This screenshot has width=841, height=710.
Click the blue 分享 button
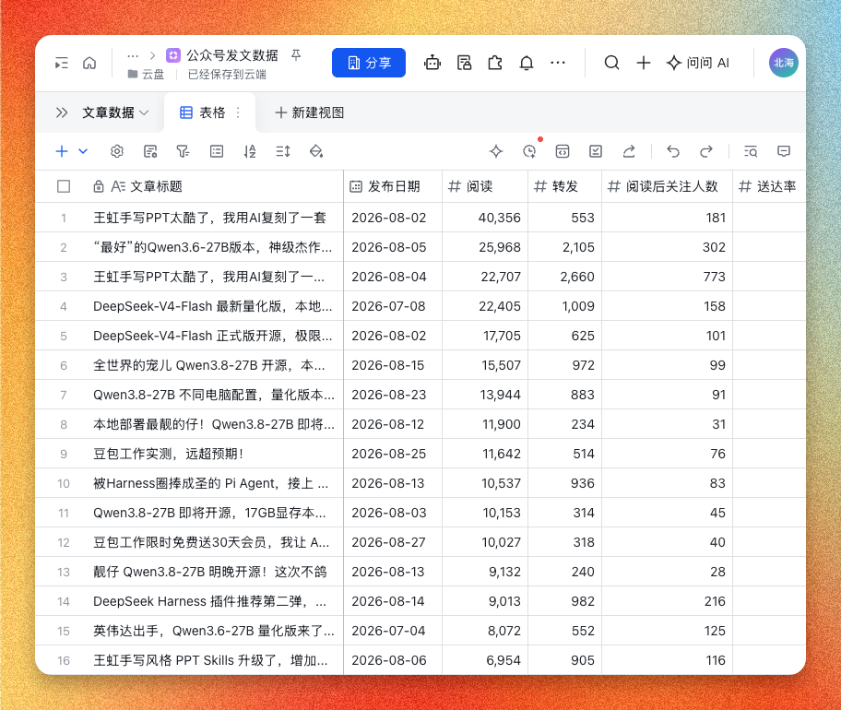[x=369, y=63]
